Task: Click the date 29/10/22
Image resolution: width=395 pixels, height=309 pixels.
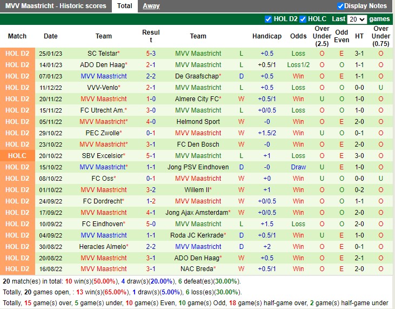Action: click(51, 133)
